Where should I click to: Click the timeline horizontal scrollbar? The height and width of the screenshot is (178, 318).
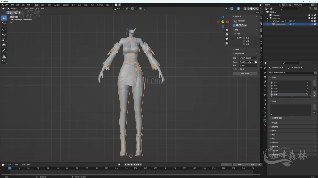131,174
